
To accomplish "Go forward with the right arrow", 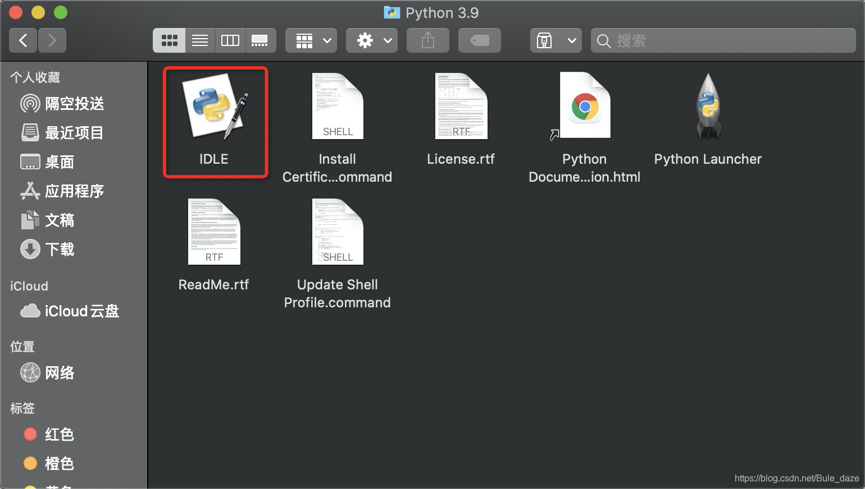I will 52,40.
